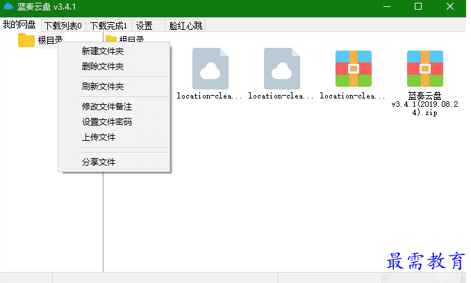471x283 pixels.
Task: Click folder icon in right pane path header
Action: pyautogui.click(x=111, y=39)
